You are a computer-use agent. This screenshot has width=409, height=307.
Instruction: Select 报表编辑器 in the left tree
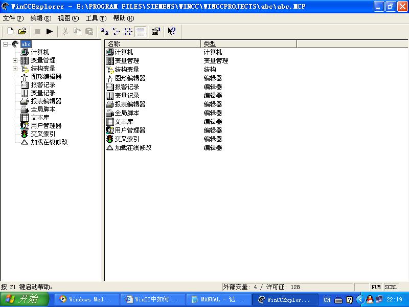coord(46,101)
